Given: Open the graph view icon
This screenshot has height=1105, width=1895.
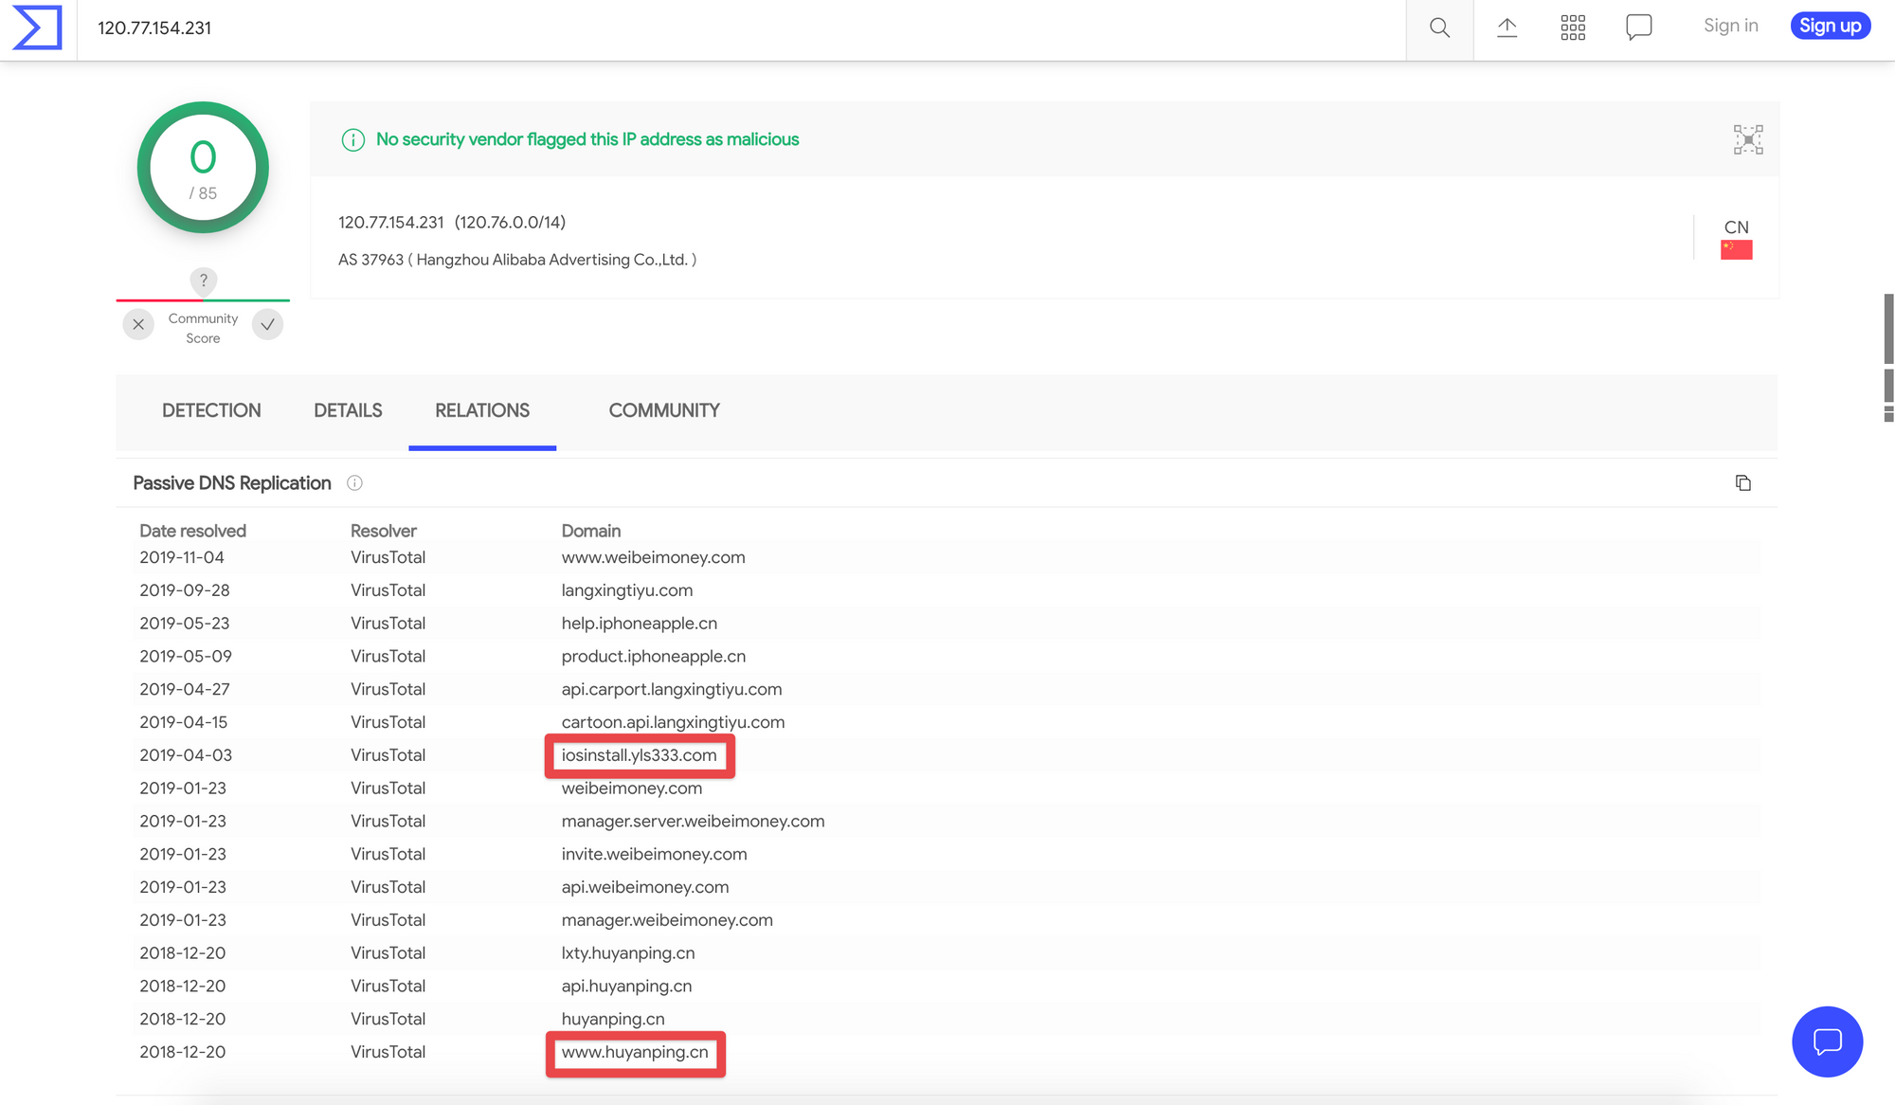Looking at the screenshot, I should coord(1748,139).
